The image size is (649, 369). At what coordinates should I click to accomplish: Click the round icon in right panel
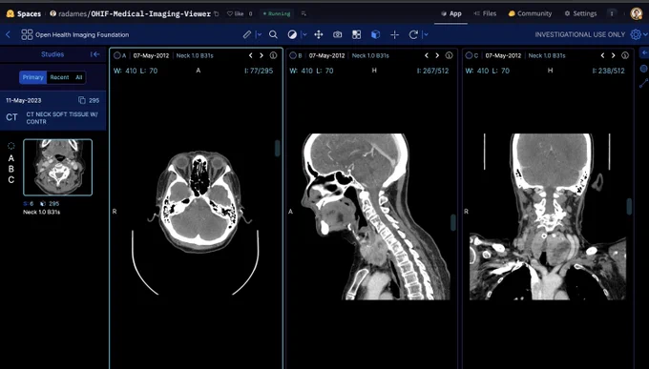click(644, 69)
